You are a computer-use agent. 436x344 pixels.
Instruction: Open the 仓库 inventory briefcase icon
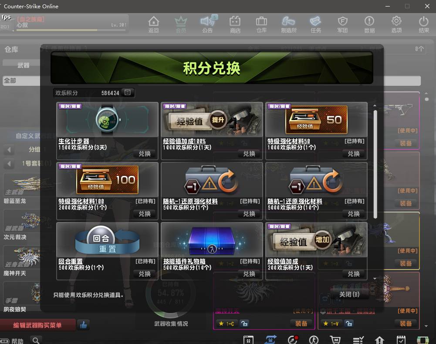(261, 24)
